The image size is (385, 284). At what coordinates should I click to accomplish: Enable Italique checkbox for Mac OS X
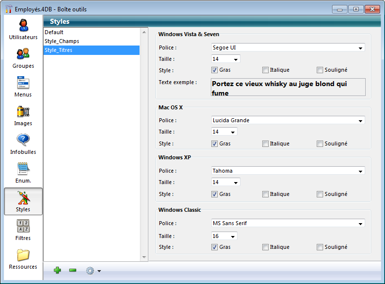266,144
